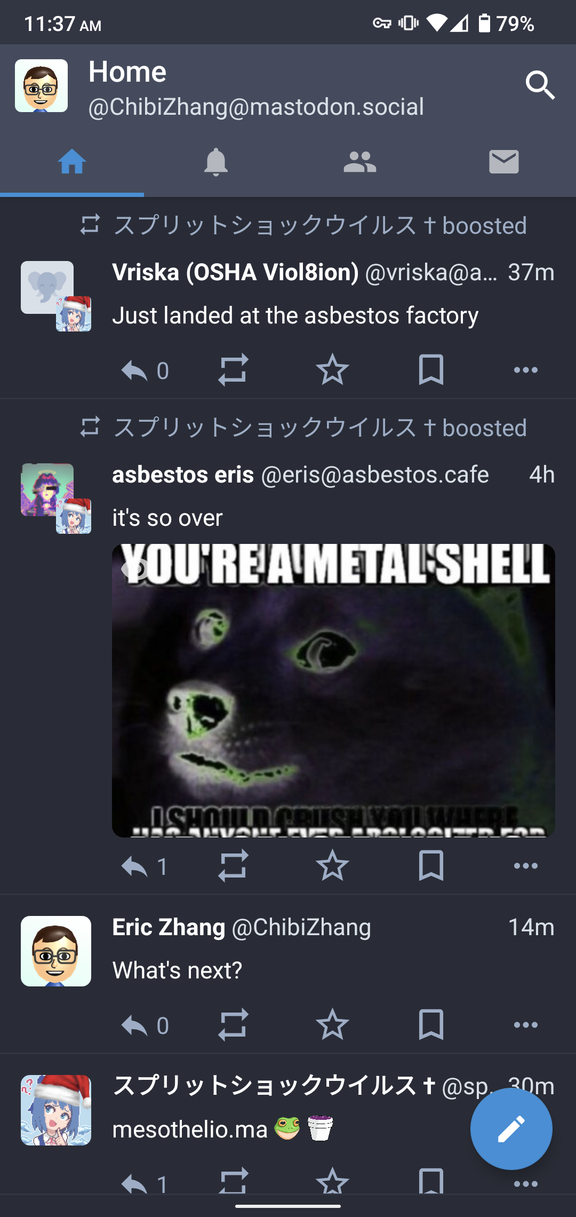Switch to the Notifications bell tab
The width and height of the screenshot is (576, 1217).
pyautogui.click(x=216, y=162)
